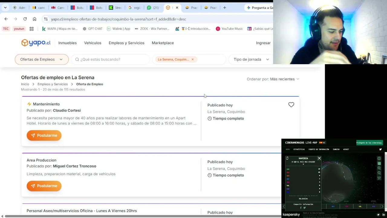Refresh the Namibia stats panel in Kaspersky map
The width and height of the screenshot is (387, 218).
287,158
